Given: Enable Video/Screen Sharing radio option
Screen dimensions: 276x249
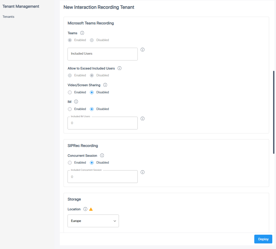Looking at the screenshot, I should pos(70,92).
